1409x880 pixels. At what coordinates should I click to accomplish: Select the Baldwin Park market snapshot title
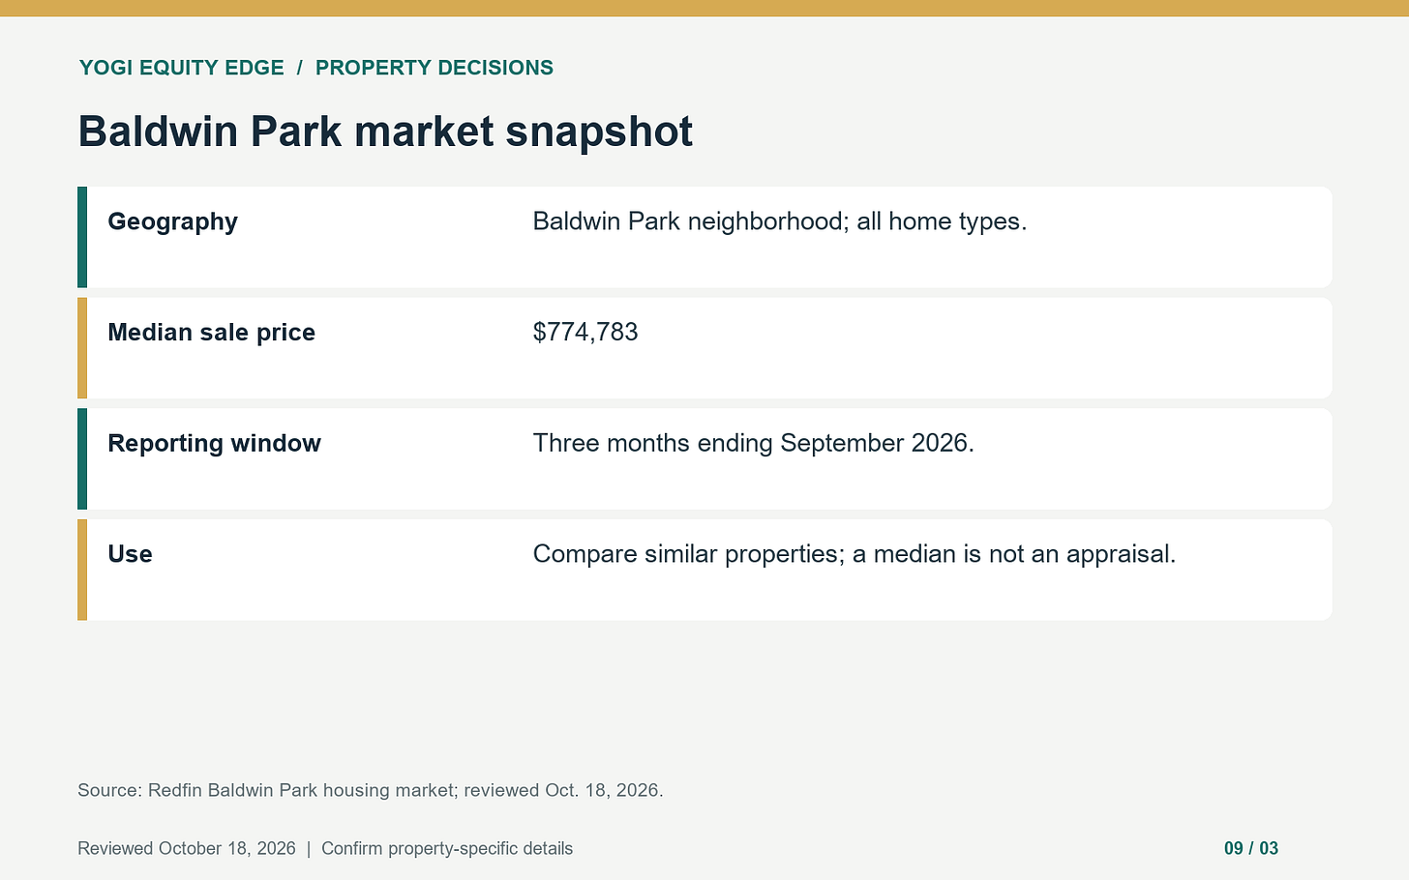(385, 132)
